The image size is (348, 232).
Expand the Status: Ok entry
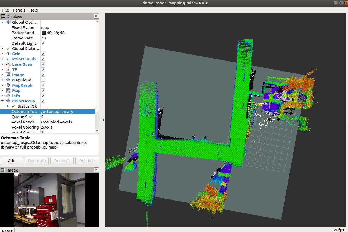tap(8, 106)
